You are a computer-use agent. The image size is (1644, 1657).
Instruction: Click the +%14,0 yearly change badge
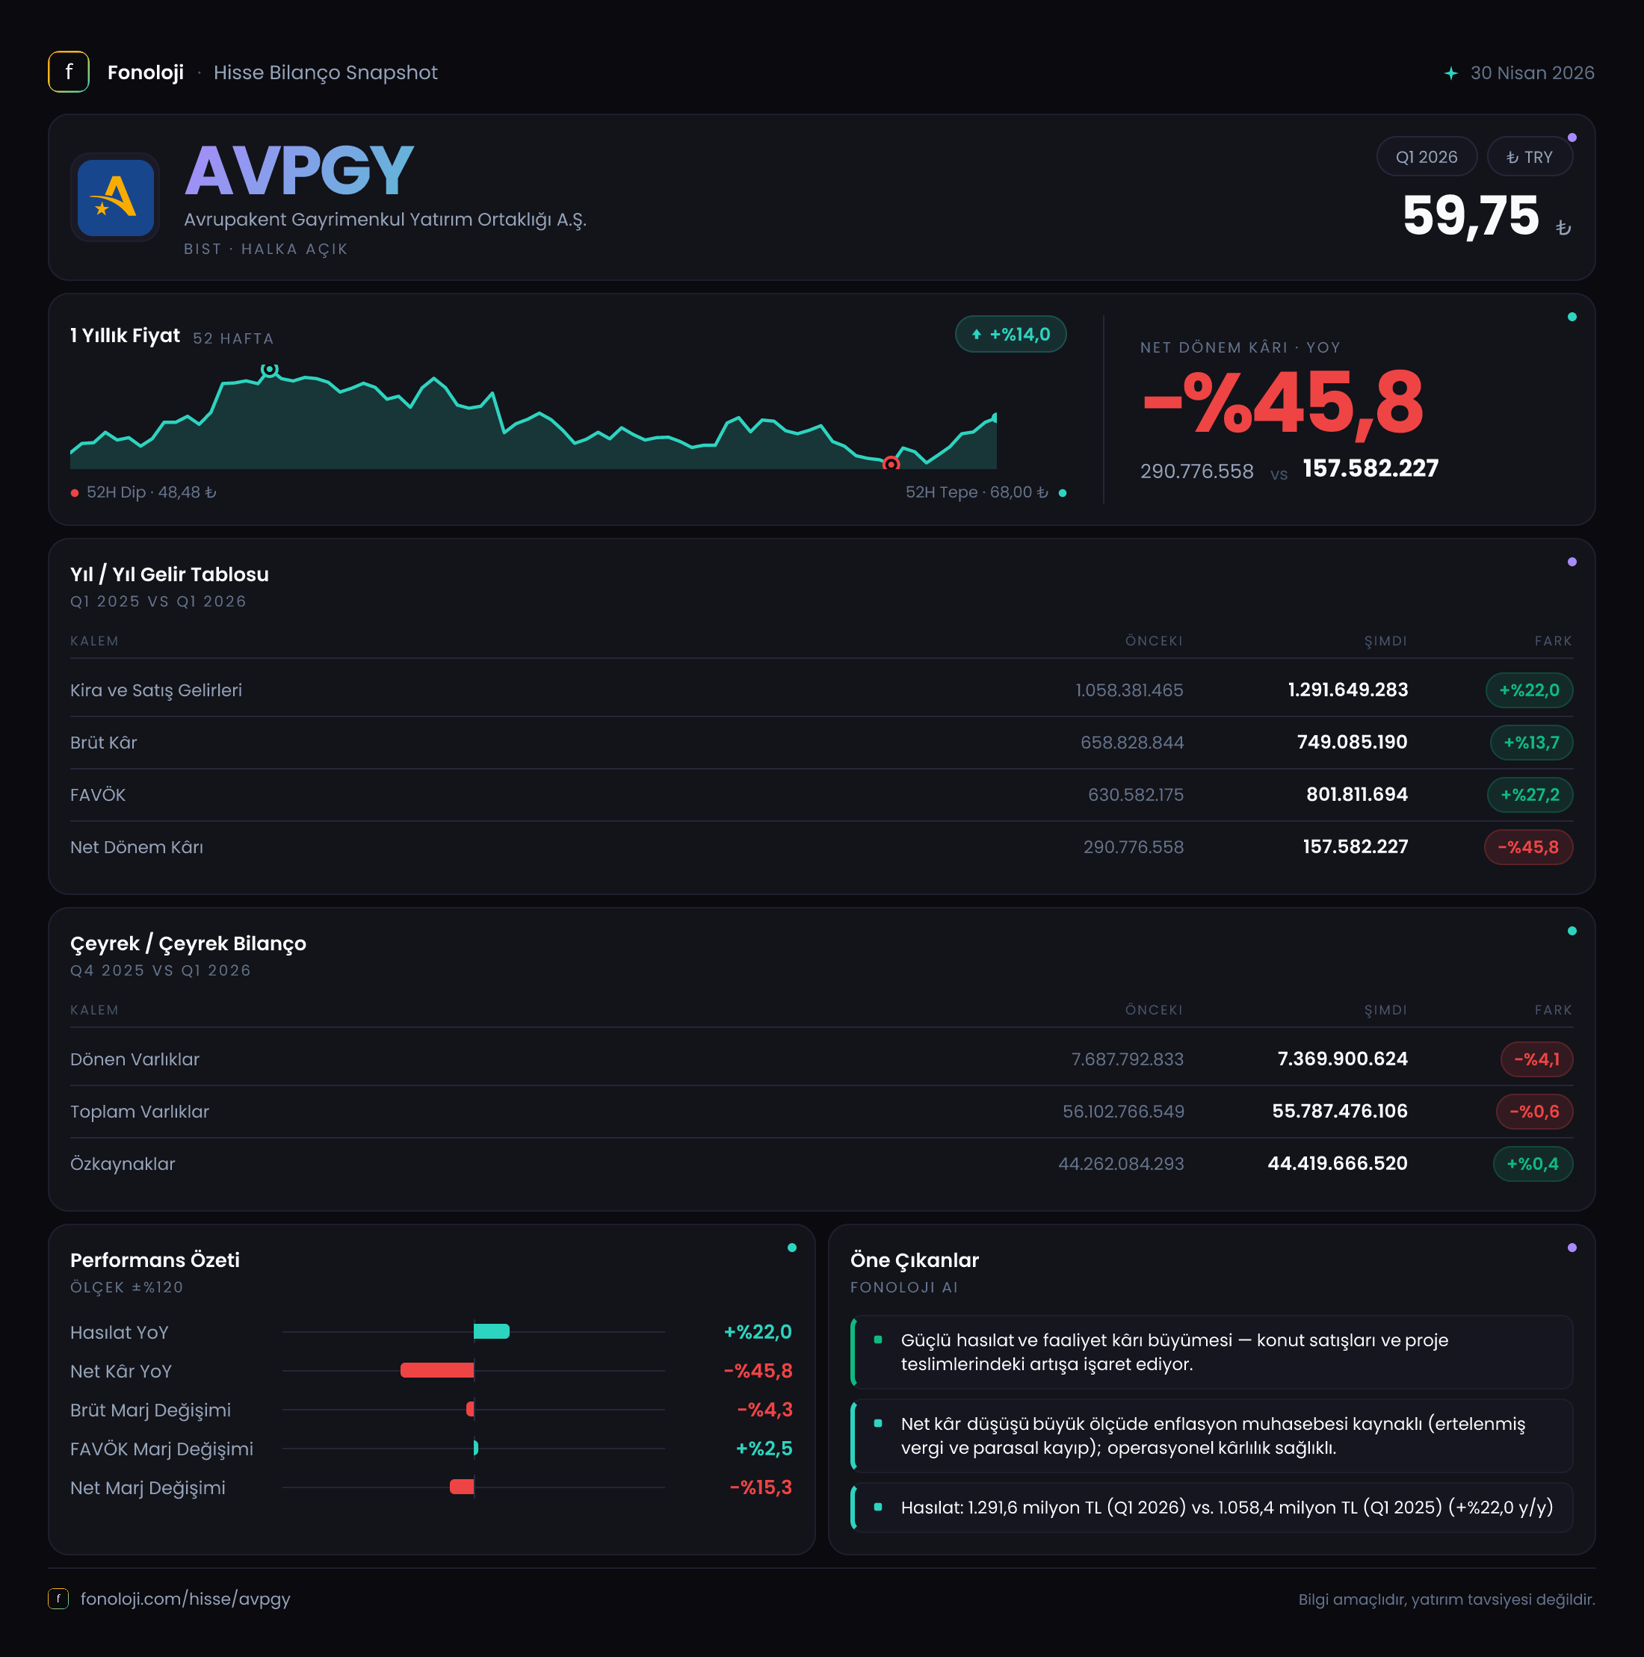(1010, 335)
